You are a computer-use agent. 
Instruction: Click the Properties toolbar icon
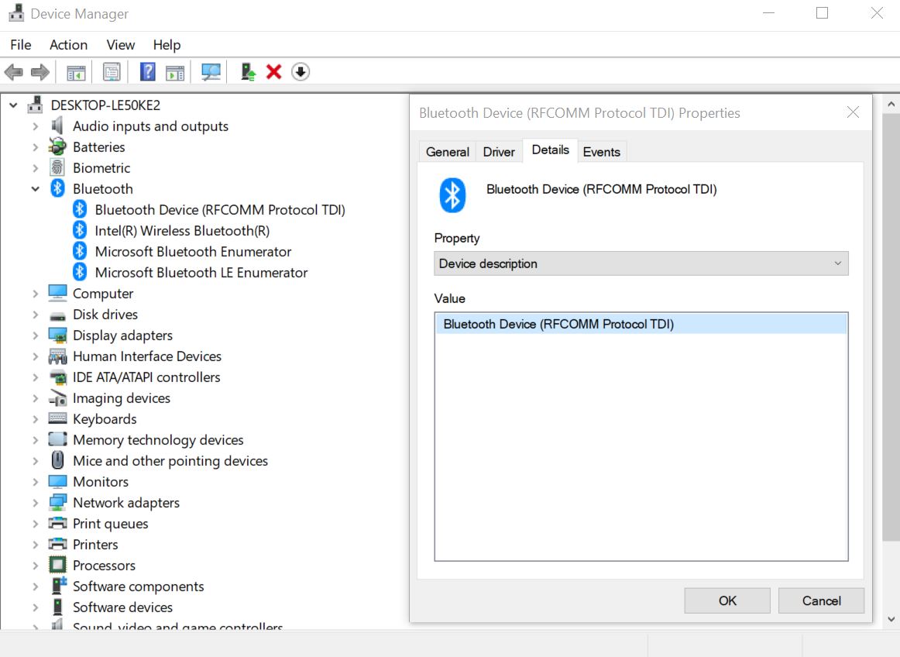[x=112, y=71]
